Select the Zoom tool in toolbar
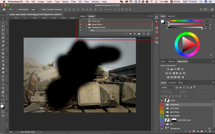 (3, 96)
